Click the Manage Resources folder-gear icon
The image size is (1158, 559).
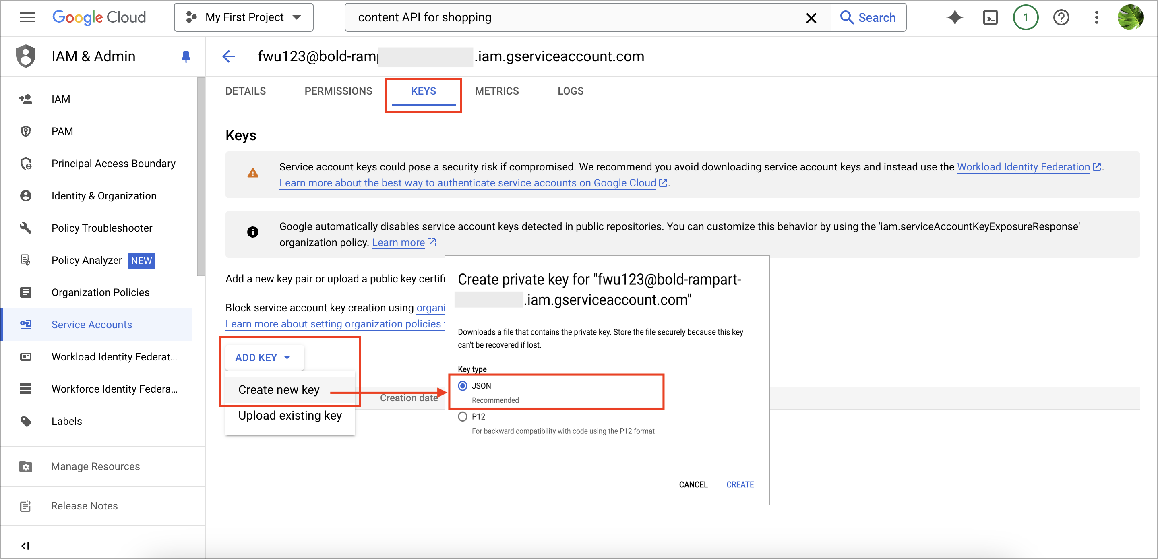pos(26,467)
